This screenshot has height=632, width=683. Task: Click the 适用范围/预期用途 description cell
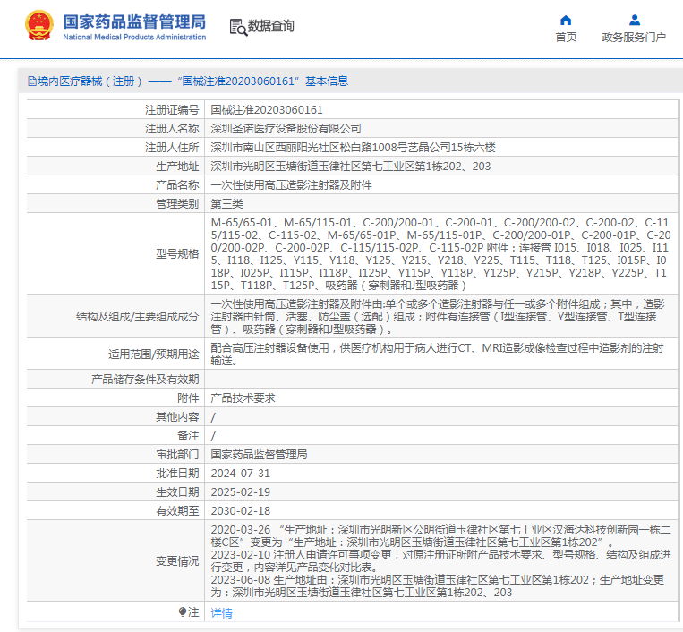(x=440, y=354)
